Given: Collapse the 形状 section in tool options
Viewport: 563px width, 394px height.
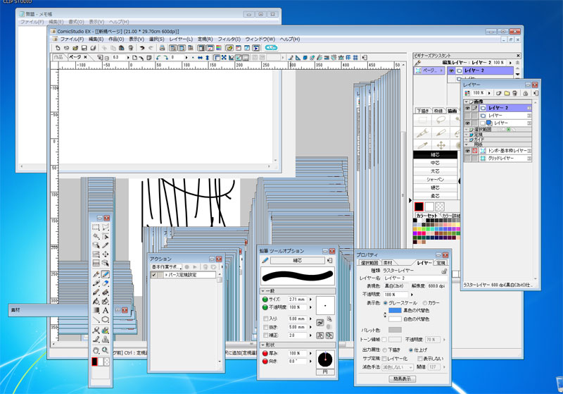Looking at the screenshot, I should 264,345.
